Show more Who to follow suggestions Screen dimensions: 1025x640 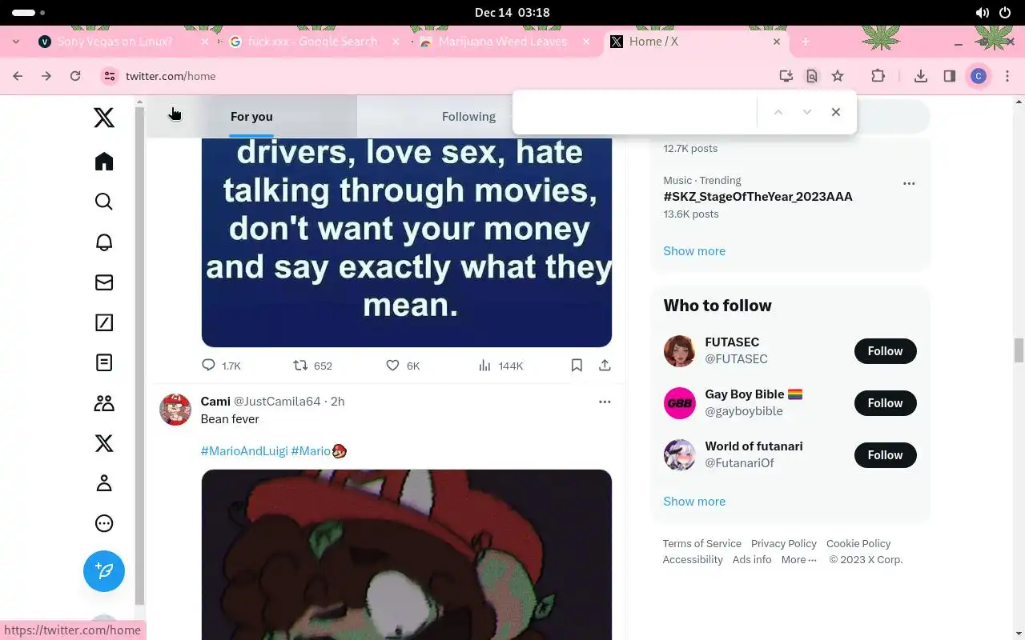click(x=694, y=502)
